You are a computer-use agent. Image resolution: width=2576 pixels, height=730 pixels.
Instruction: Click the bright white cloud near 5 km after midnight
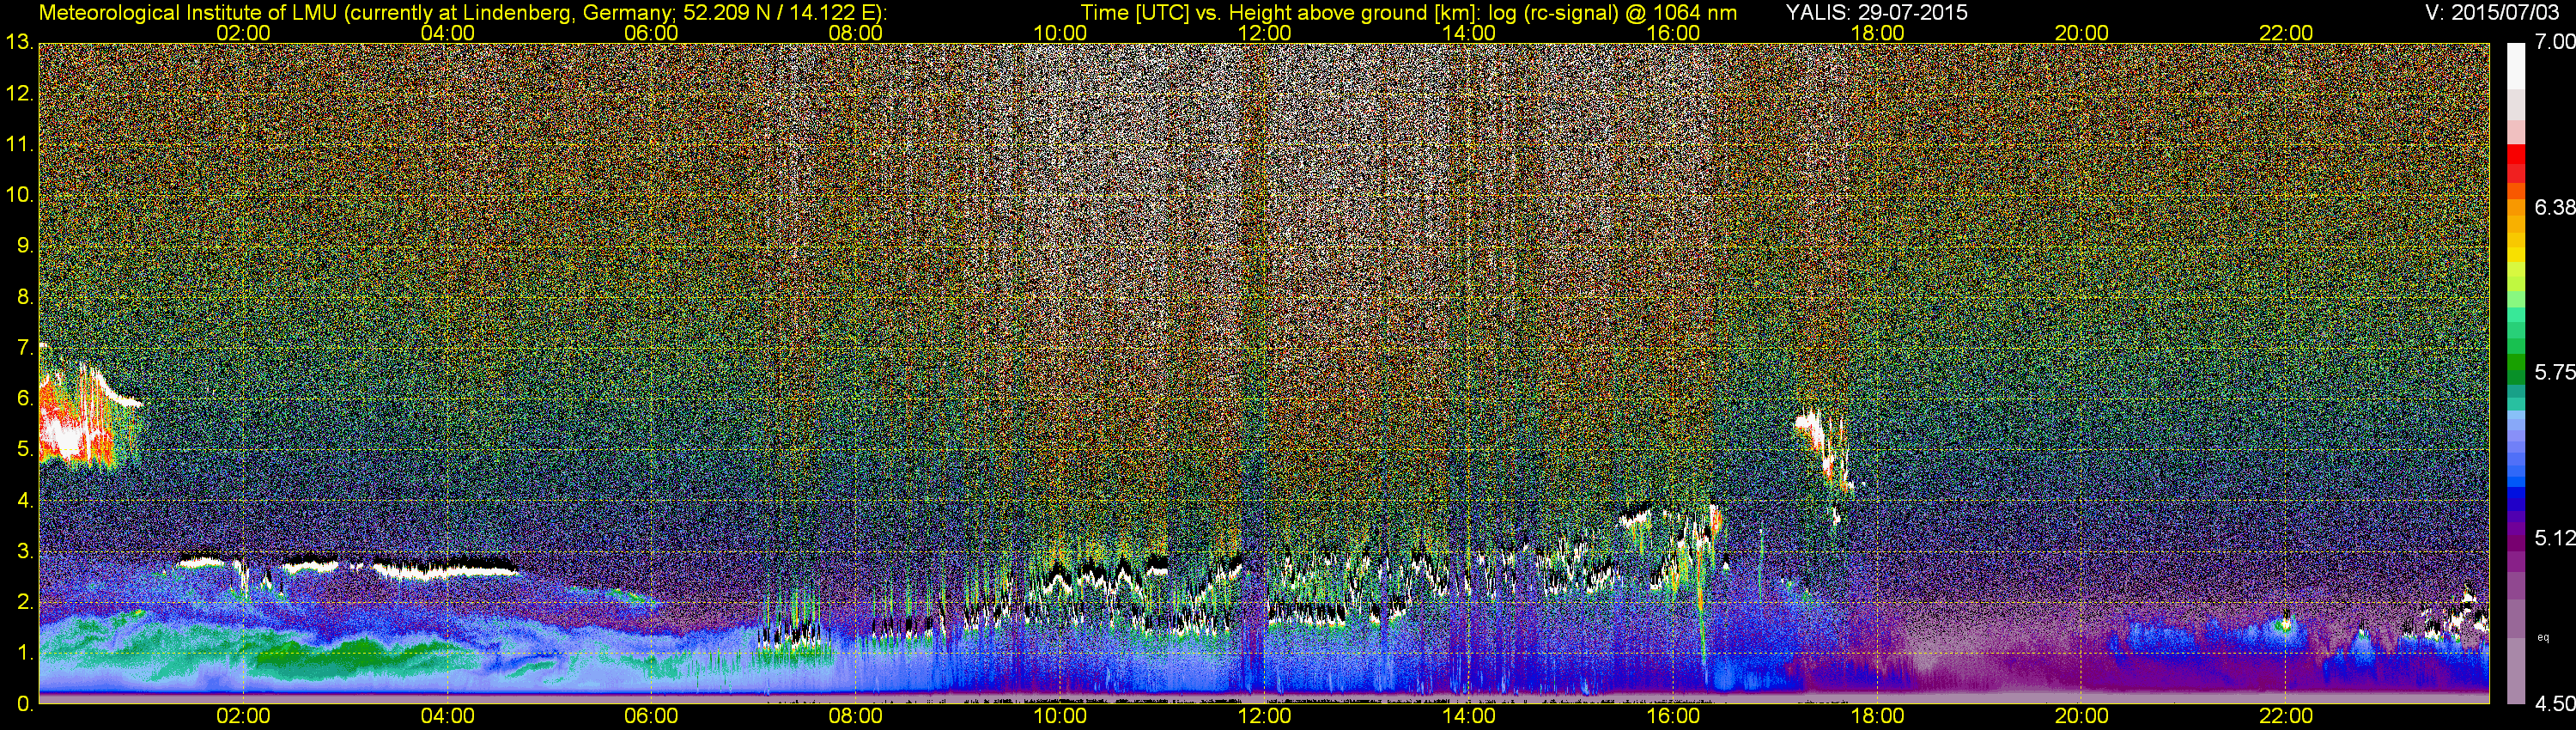(x=70, y=435)
